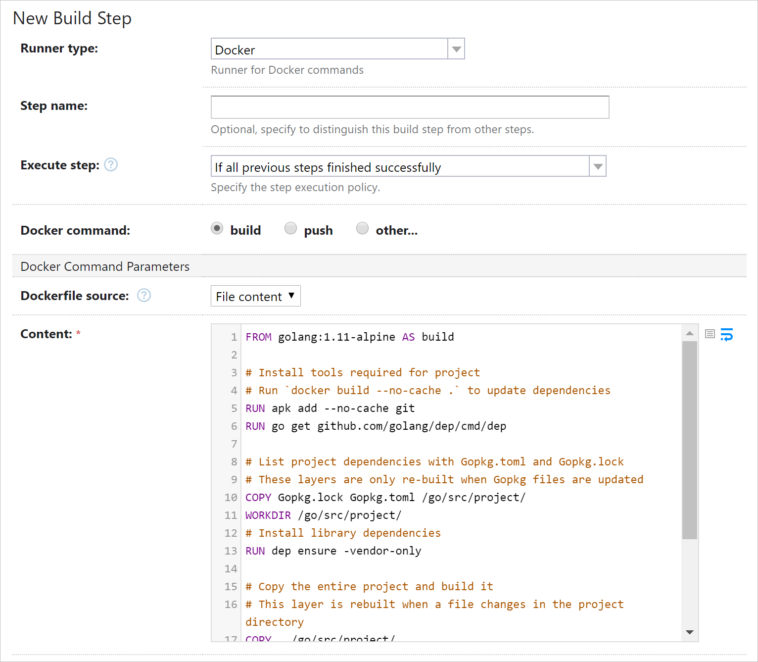This screenshot has height=662, width=758.
Task: Open the content editor fullscreen view
Action: pos(710,334)
